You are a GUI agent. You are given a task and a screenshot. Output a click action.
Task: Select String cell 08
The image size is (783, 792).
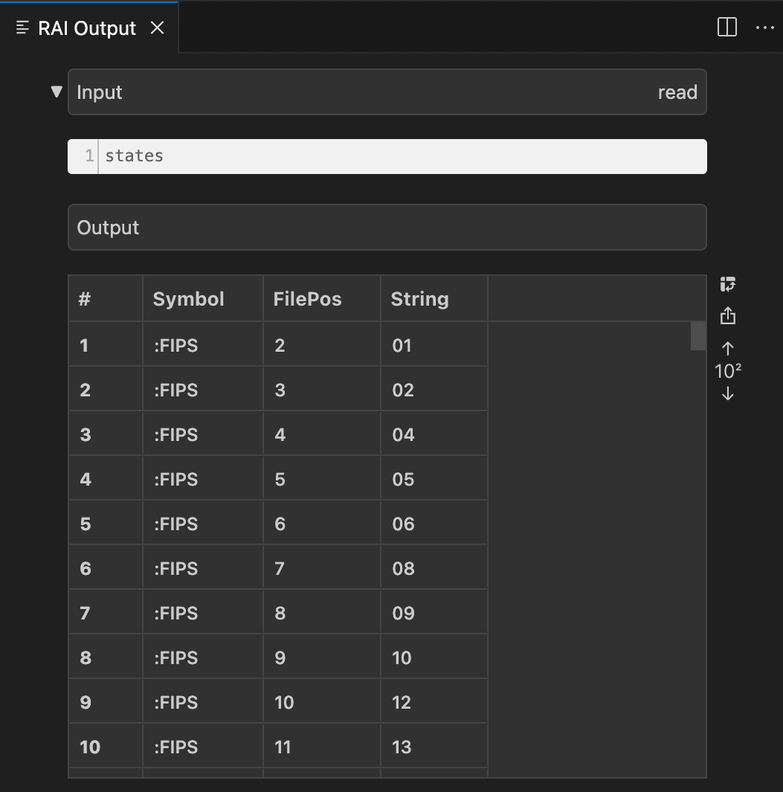point(434,568)
